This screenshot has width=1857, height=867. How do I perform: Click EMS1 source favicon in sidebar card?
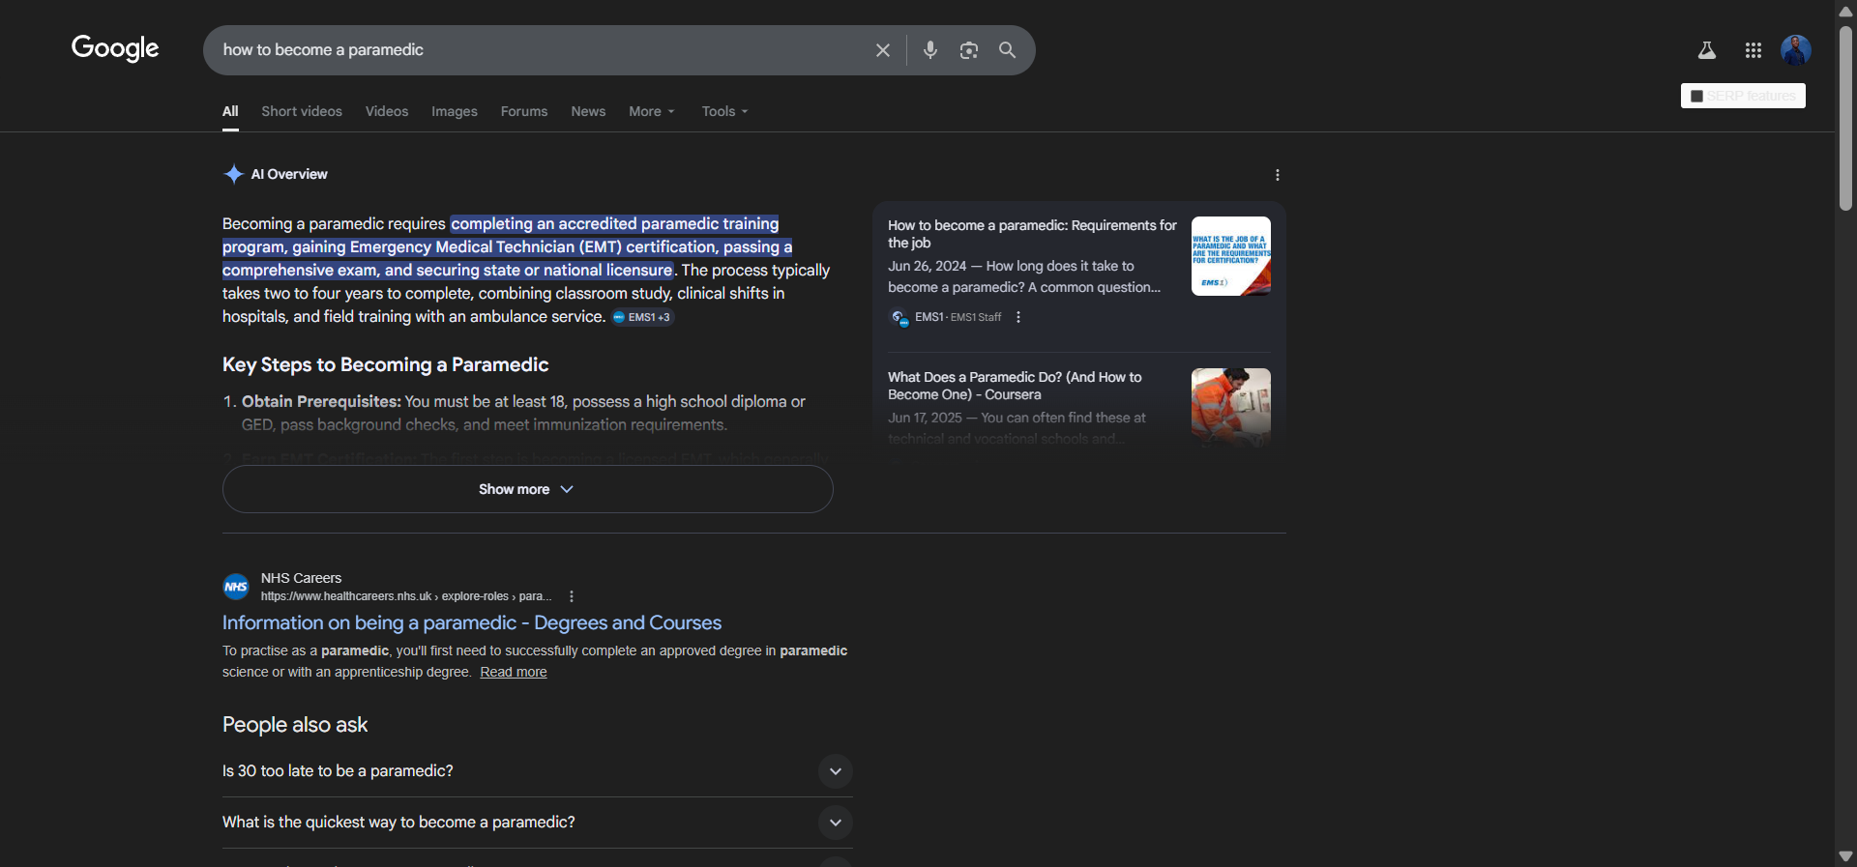coord(899,317)
